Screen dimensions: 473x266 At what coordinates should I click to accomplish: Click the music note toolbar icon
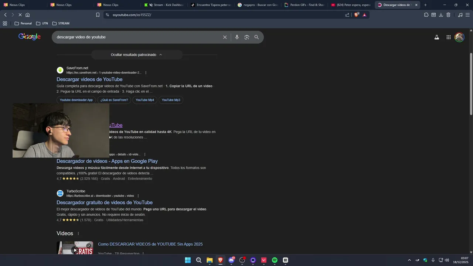click(x=460, y=15)
